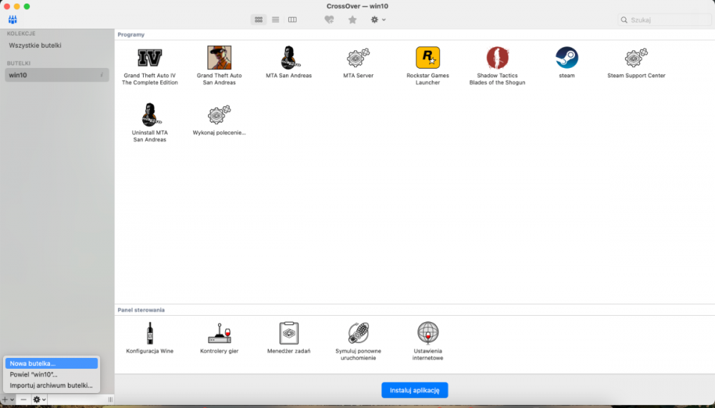Choose Powiel "win10"... menu item
715x408 pixels.
pyautogui.click(x=51, y=374)
